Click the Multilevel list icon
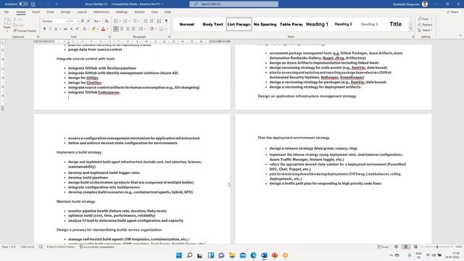 tap(135, 21)
